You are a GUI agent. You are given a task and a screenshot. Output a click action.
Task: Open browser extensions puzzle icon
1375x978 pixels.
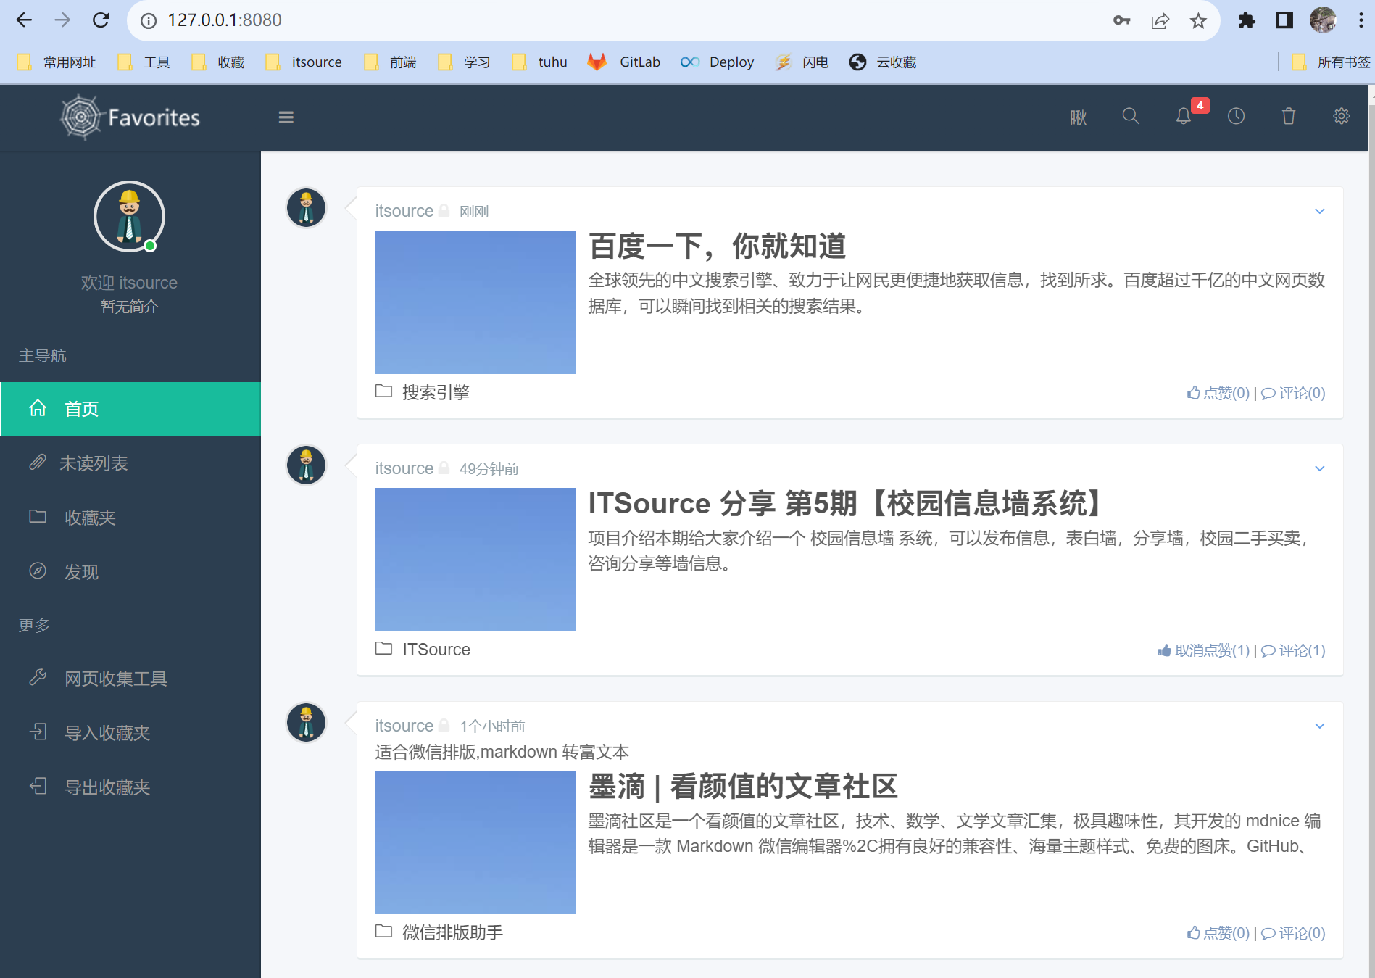click(1247, 20)
